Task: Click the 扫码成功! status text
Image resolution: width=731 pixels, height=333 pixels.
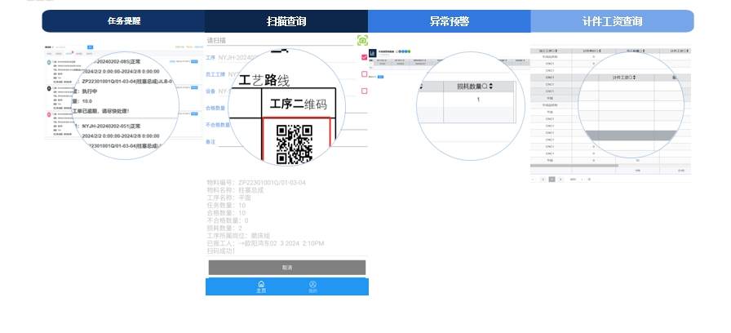Action: click(x=221, y=251)
